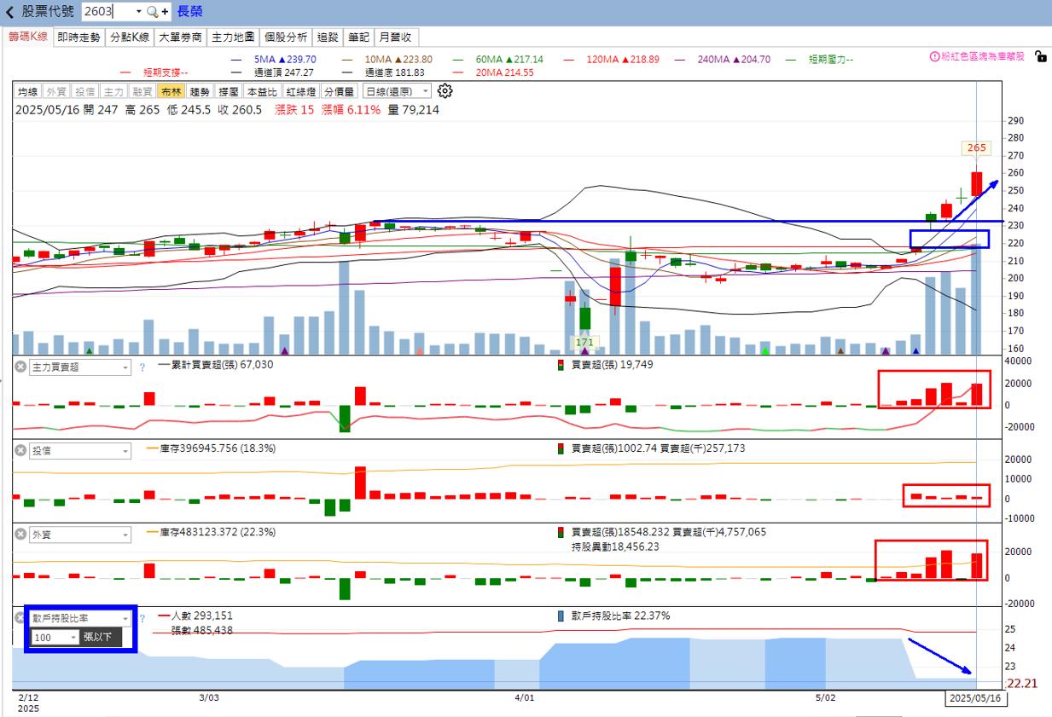This screenshot has height=717, width=1052.
Task: Click the 20MA 214.55 legend entry
Action: [492, 72]
